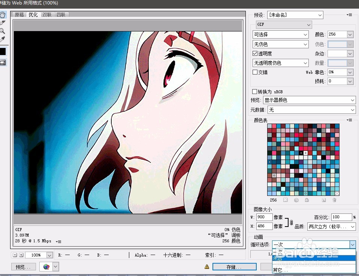Select the Eyedropper tool
Screen dimensions: 359x276
(x=2, y=39)
